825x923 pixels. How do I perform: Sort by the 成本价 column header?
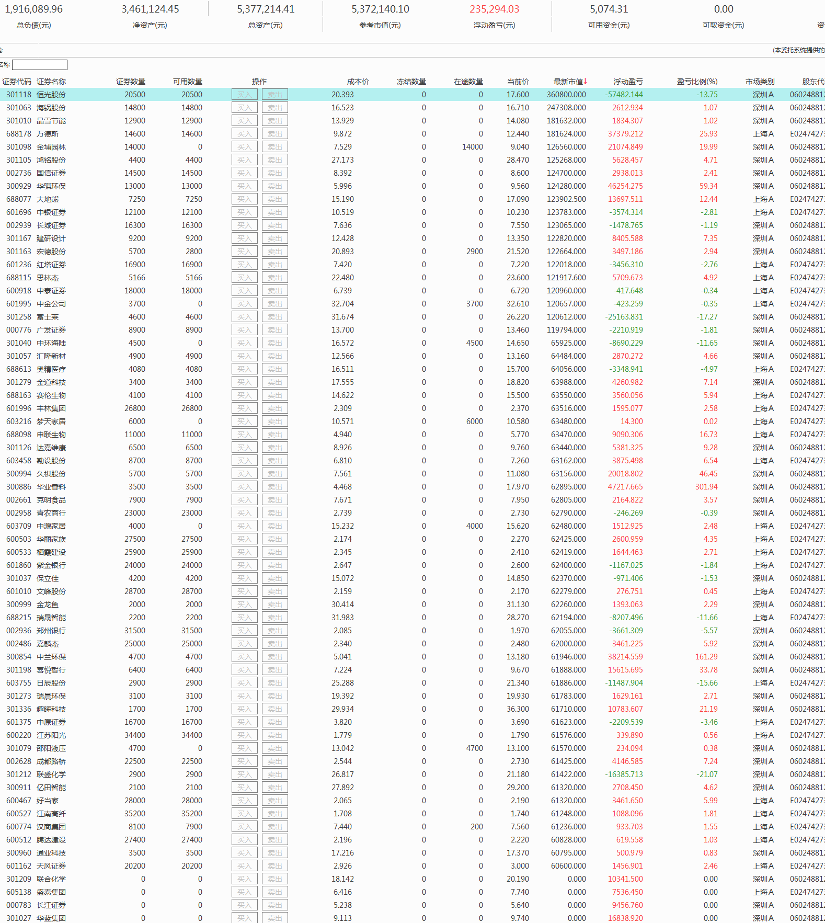click(358, 82)
